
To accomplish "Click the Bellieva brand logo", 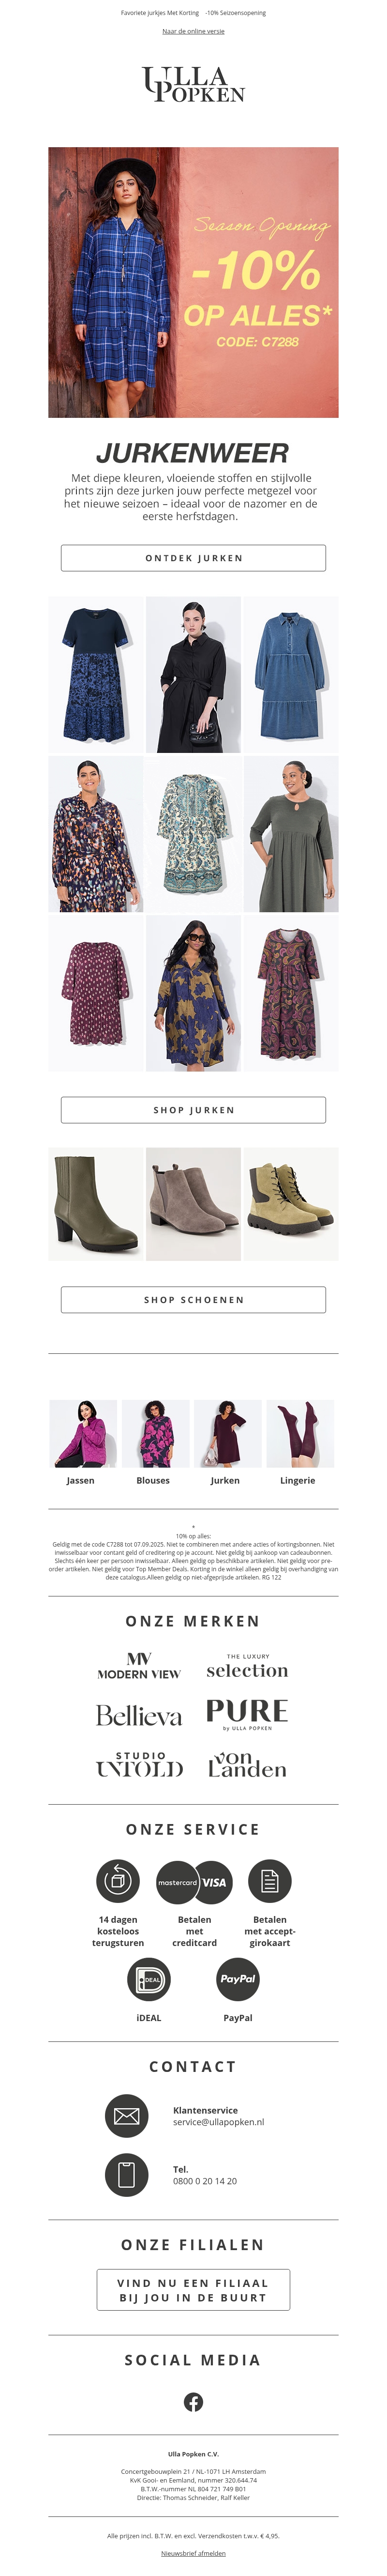I will pyautogui.click(x=139, y=1716).
